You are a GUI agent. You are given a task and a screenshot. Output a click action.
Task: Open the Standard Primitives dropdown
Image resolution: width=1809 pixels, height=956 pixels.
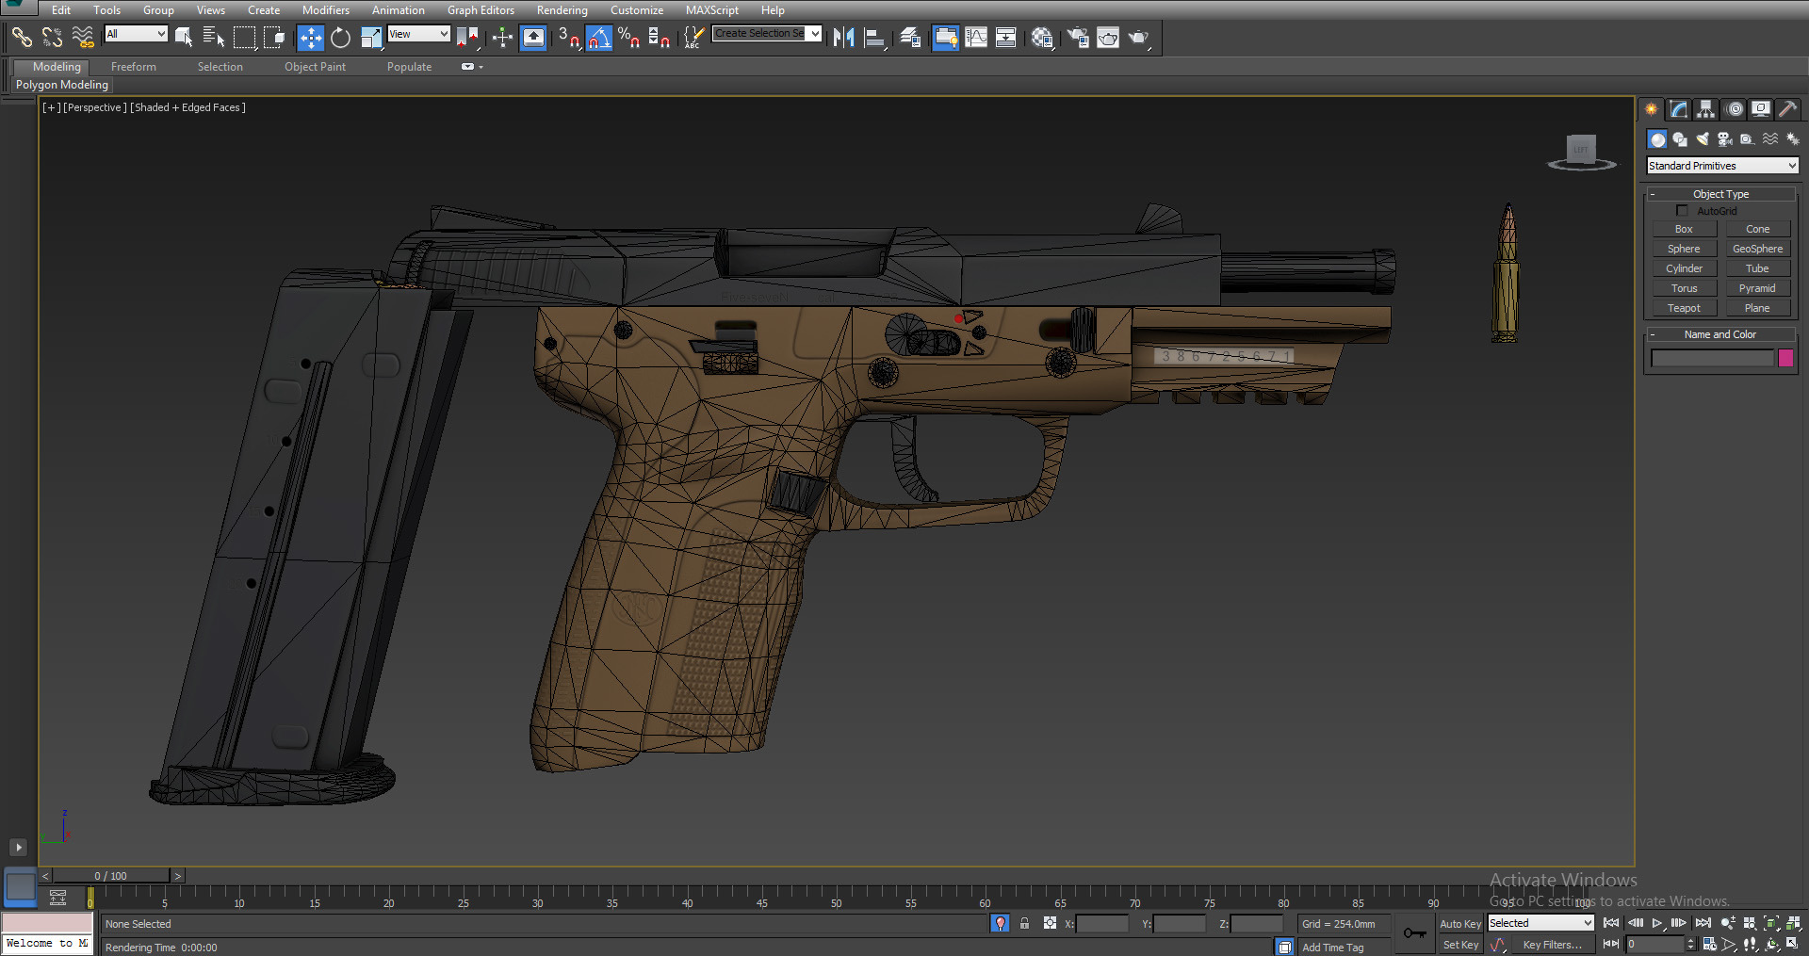tap(1722, 166)
